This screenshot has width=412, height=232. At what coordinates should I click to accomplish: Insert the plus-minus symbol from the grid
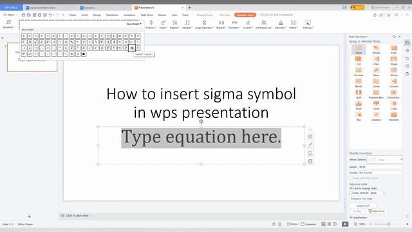pos(24,36)
